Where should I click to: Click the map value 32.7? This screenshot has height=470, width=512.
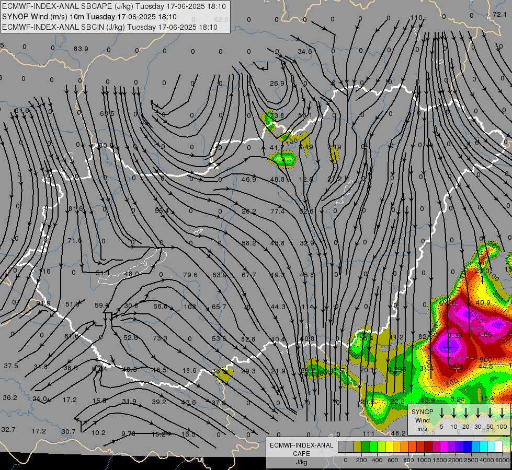pyautogui.click(x=8, y=430)
